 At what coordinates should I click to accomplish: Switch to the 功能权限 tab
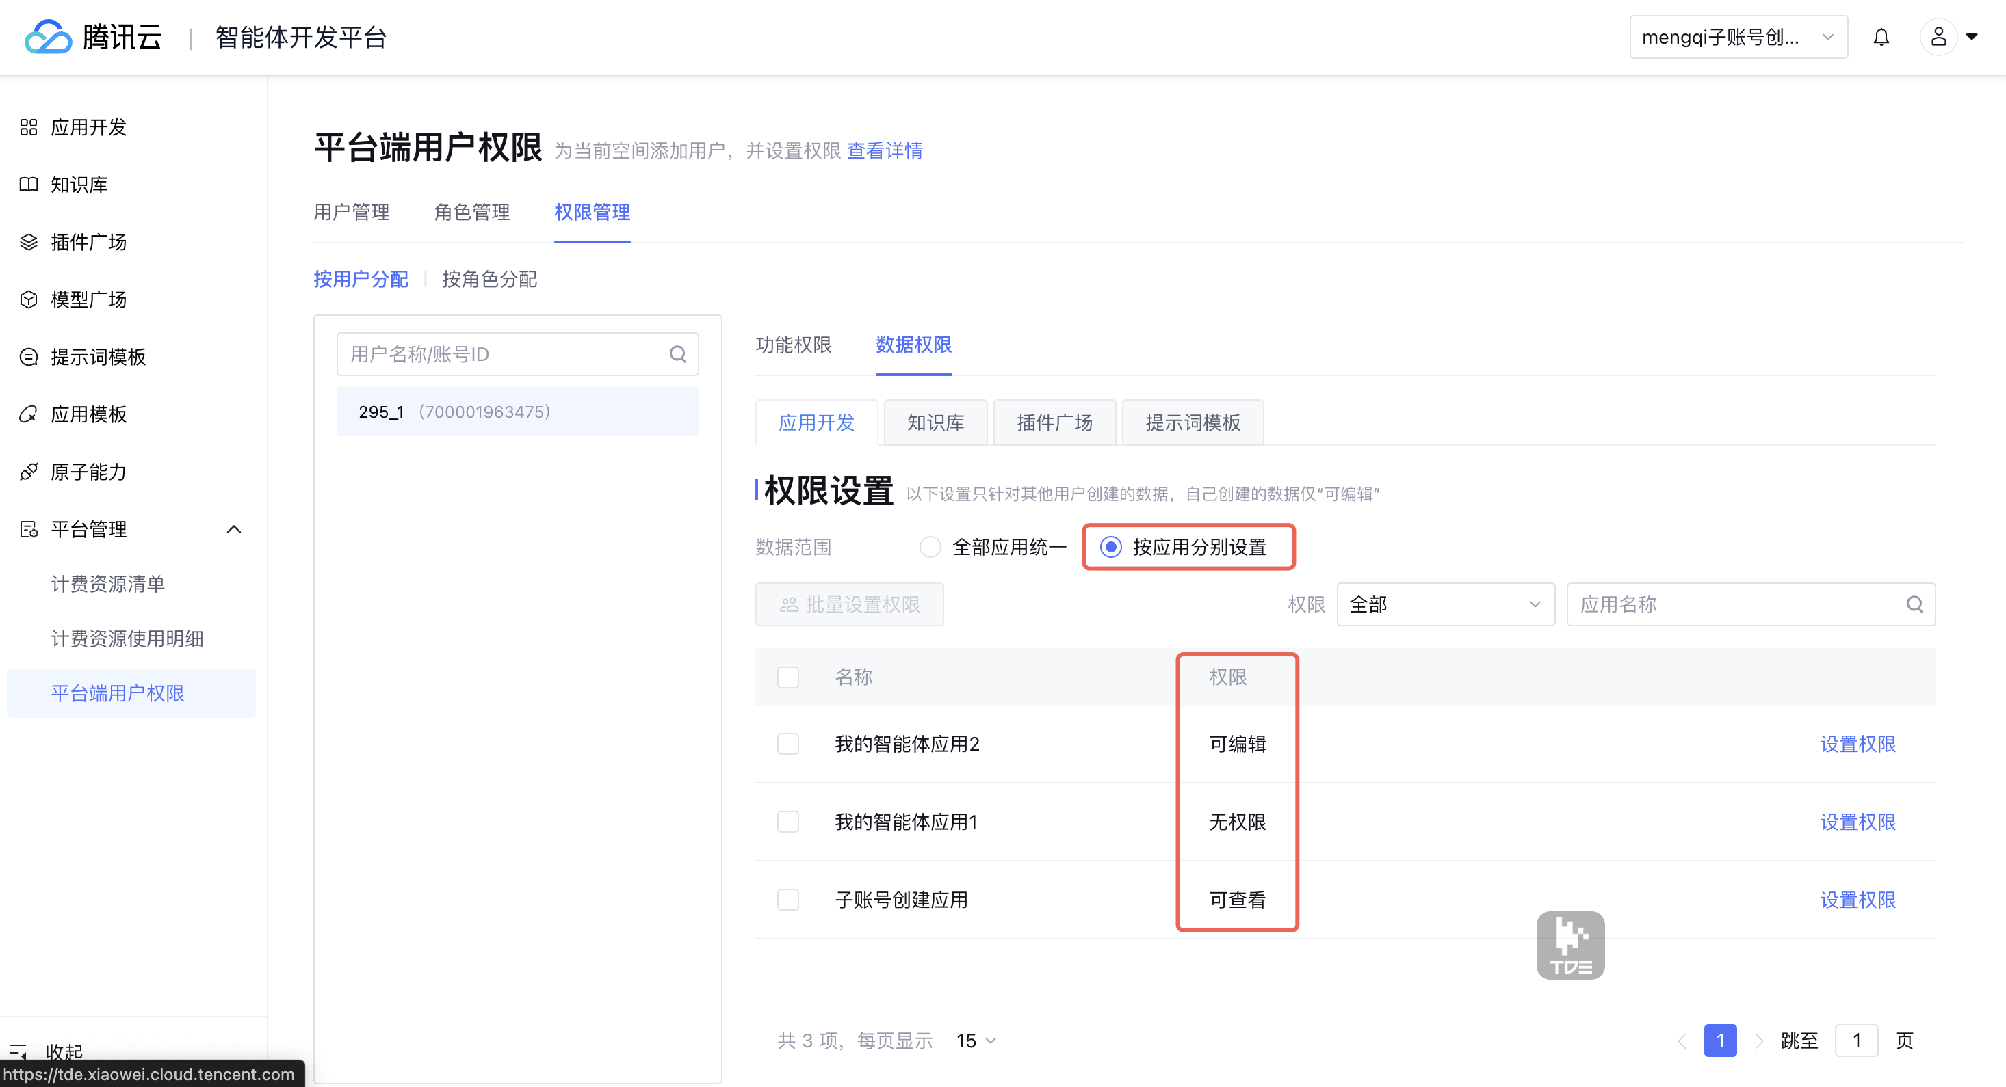click(x=793, y=345)
